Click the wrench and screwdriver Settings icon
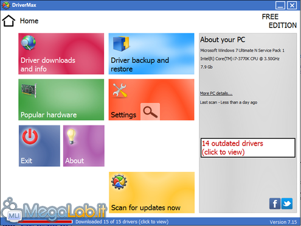The height and width of the screenshot is (226, 301). point(120,90)
